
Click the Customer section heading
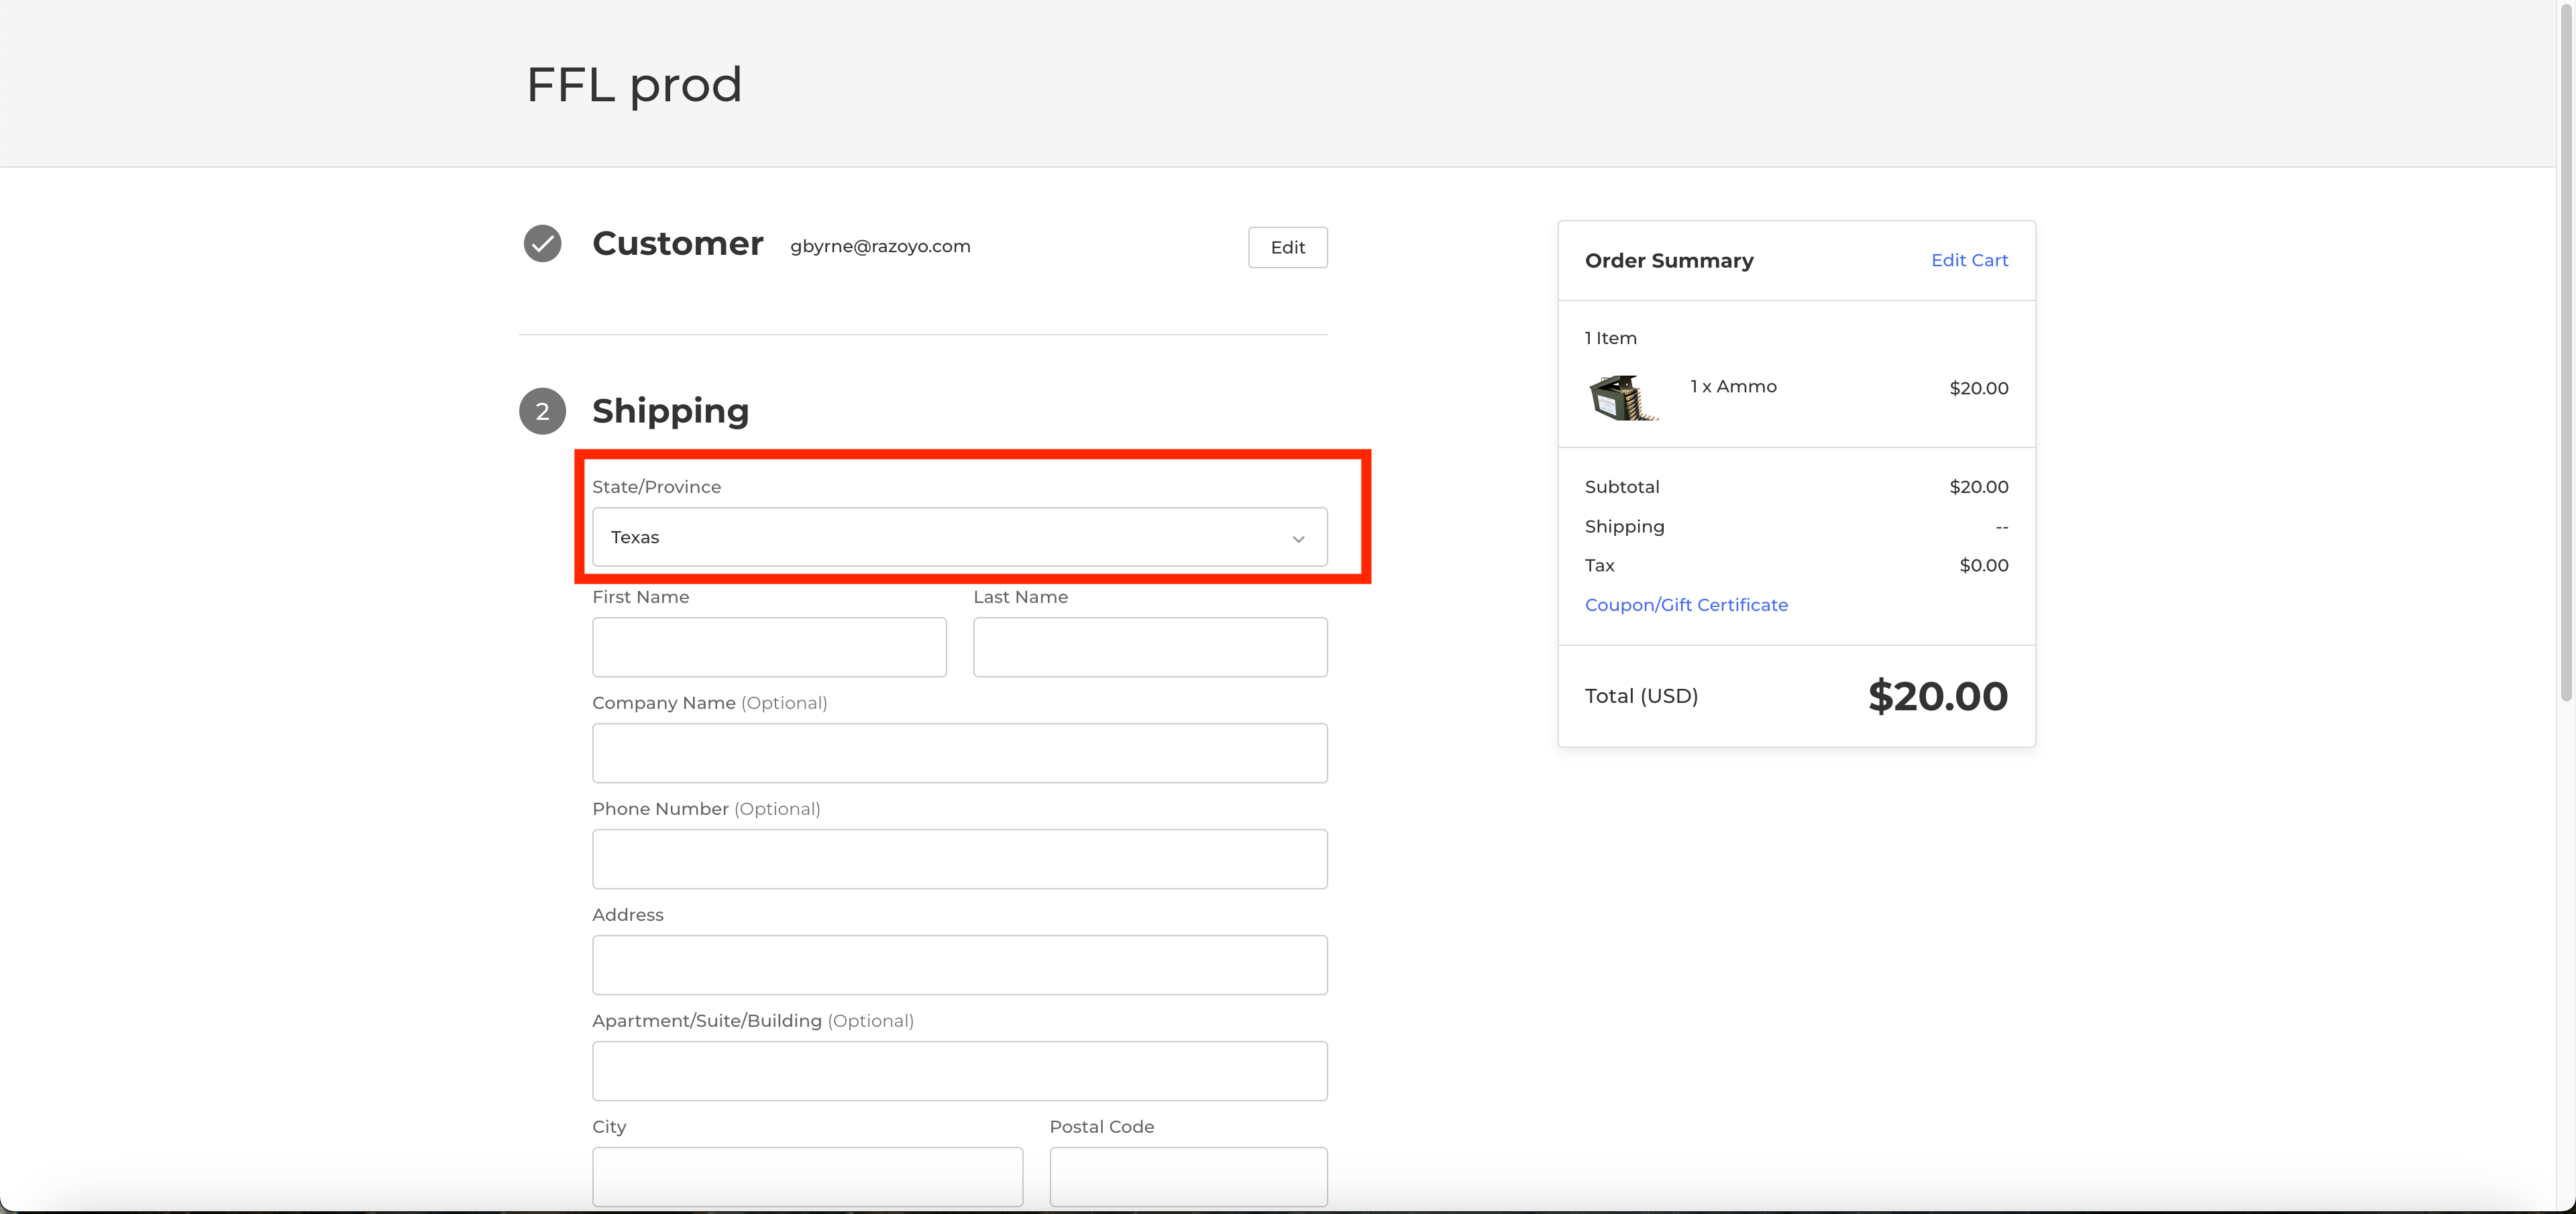pyautogui.click(x=677, y=244)
